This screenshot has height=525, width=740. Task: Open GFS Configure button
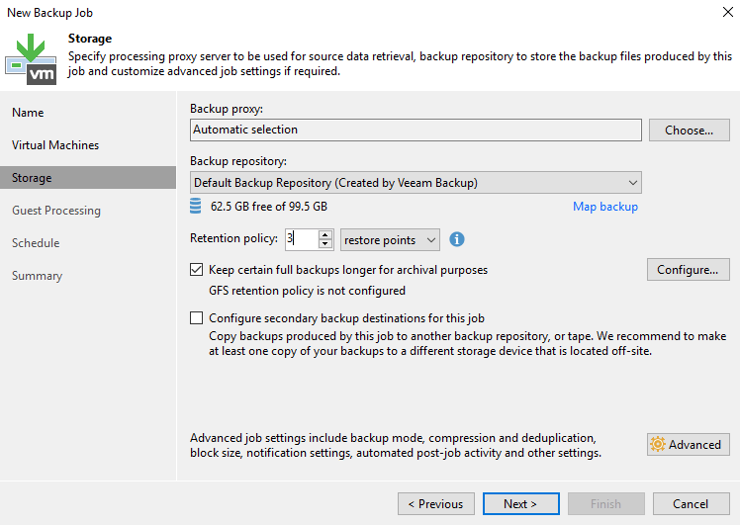tap(688, 270)
